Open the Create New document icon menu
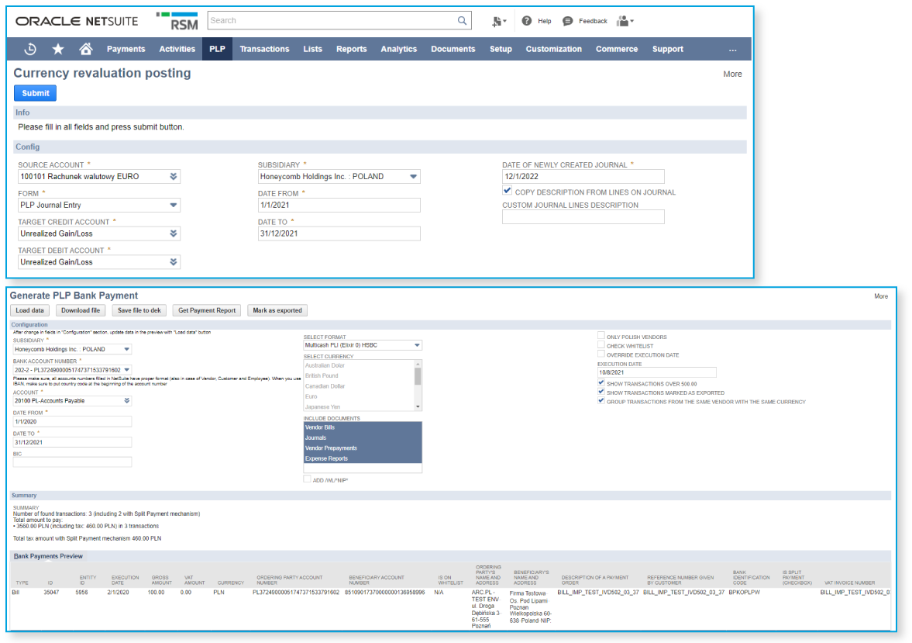 coord(498,22)
